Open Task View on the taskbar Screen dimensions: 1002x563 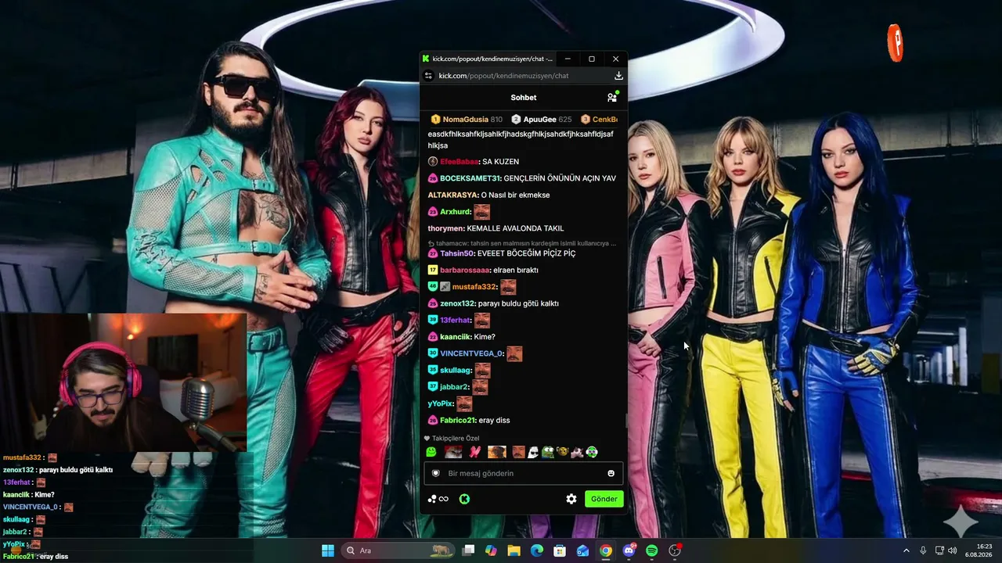point(468,550)
